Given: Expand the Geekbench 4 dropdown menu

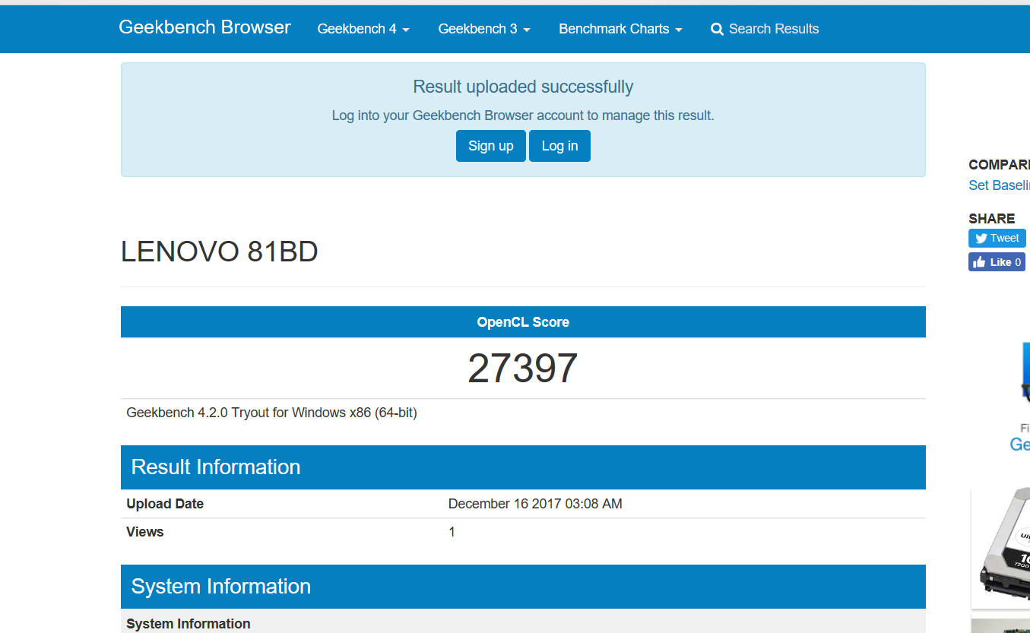Looking at the screenshot, I should click(x=363, y=29).
